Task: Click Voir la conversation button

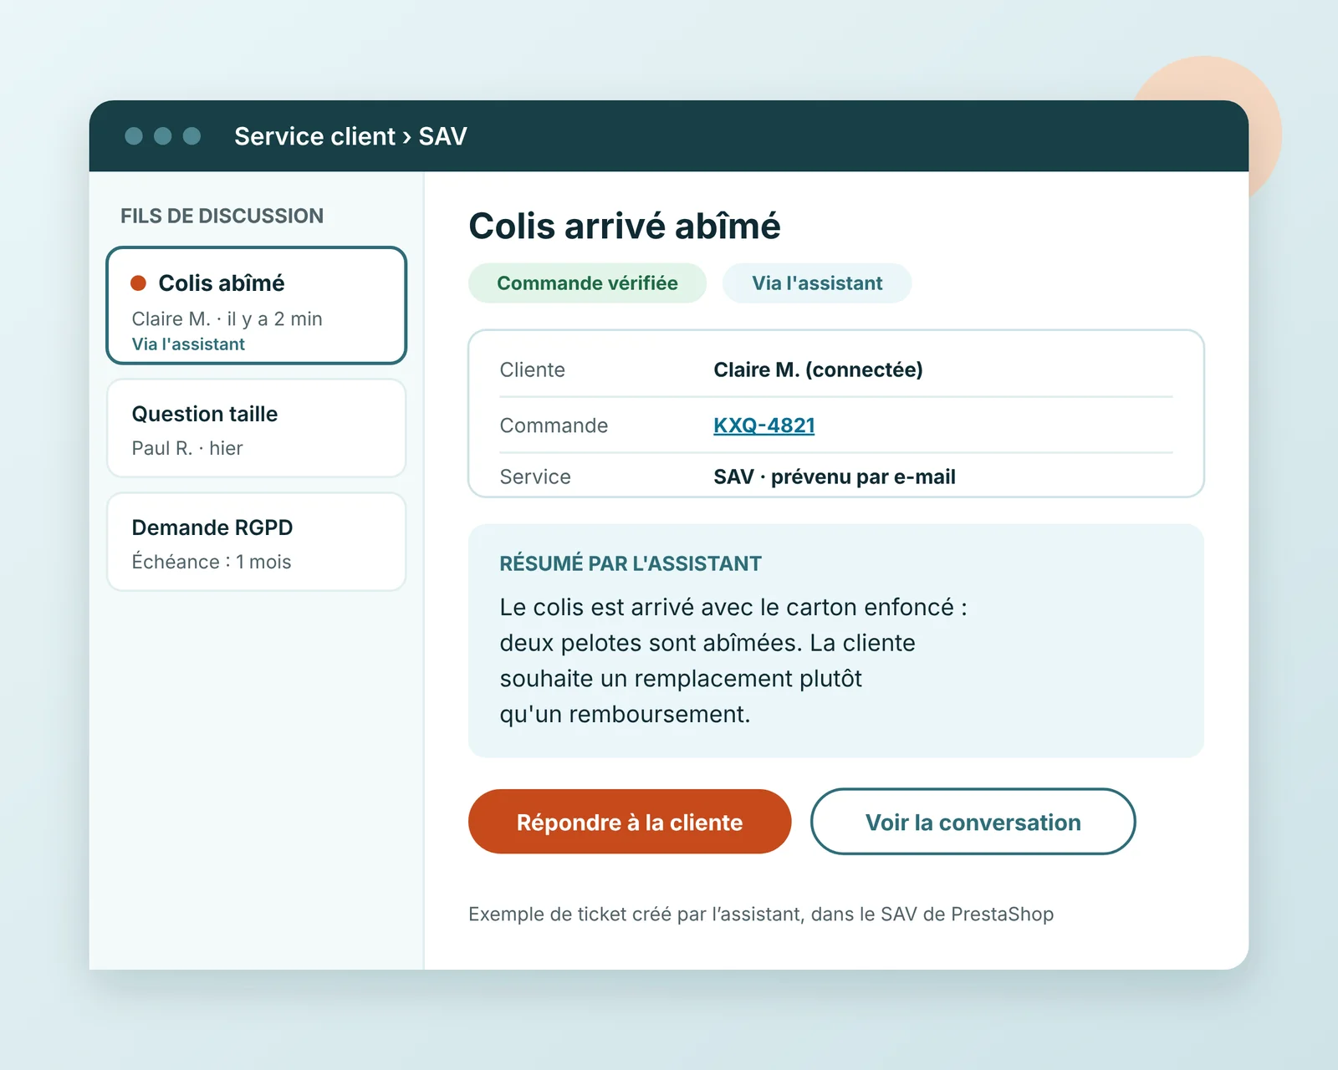Action: (x=973, y=822)
